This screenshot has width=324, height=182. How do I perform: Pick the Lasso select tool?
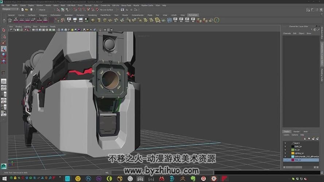(x=4, y=36)
